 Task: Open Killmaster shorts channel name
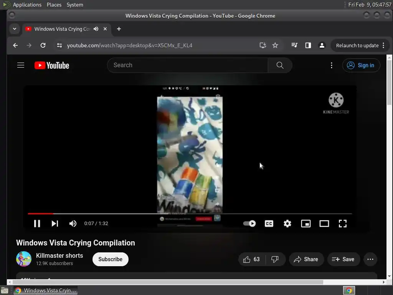click(59, 255)
